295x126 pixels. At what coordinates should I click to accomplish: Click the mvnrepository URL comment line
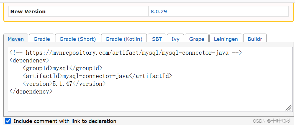coord(126,53)
